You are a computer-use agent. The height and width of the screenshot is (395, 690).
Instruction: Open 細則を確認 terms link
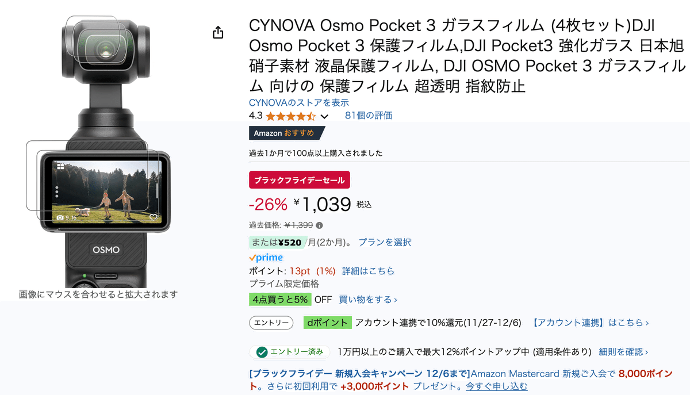[624, 351]
